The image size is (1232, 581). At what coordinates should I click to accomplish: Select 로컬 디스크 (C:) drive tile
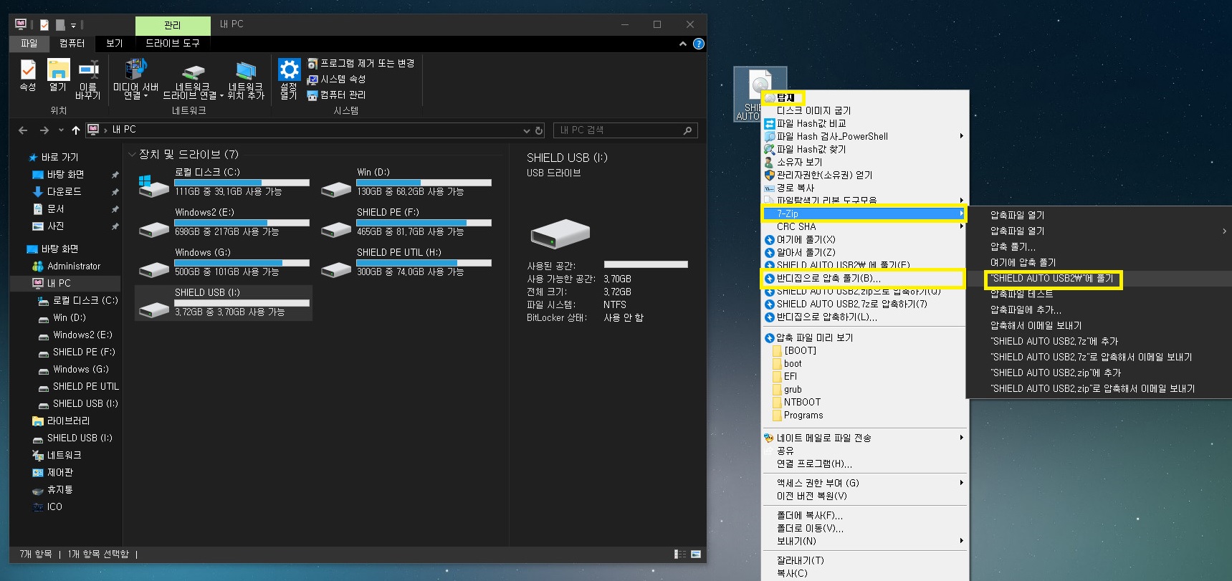tap(224, 182)
